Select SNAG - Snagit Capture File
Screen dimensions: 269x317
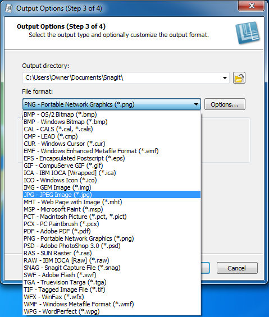[x=112, y=268]
